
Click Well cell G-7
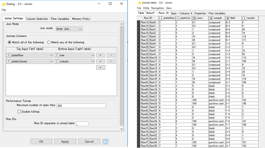coord(233,146)
